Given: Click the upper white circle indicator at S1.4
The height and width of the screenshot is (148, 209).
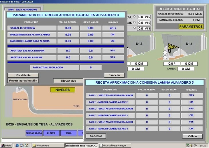Looking at the screenshot, I should tap(165, 52).
